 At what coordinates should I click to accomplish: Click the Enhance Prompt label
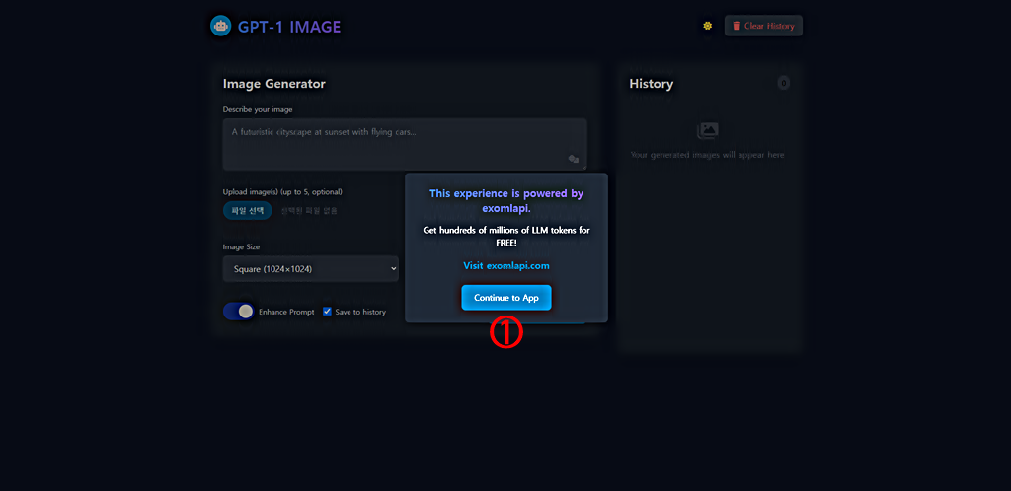[x=286, y=312]
